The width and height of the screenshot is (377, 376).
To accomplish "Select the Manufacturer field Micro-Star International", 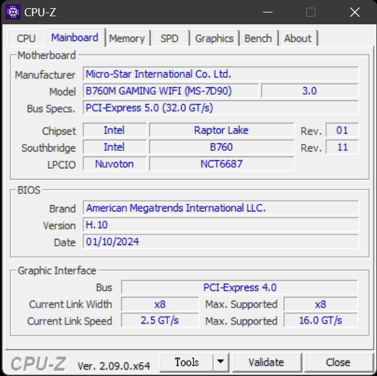I will 220,74.
